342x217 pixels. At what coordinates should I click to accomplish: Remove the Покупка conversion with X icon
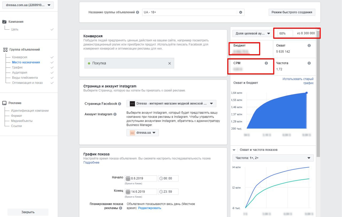click(x=169, y=63)
